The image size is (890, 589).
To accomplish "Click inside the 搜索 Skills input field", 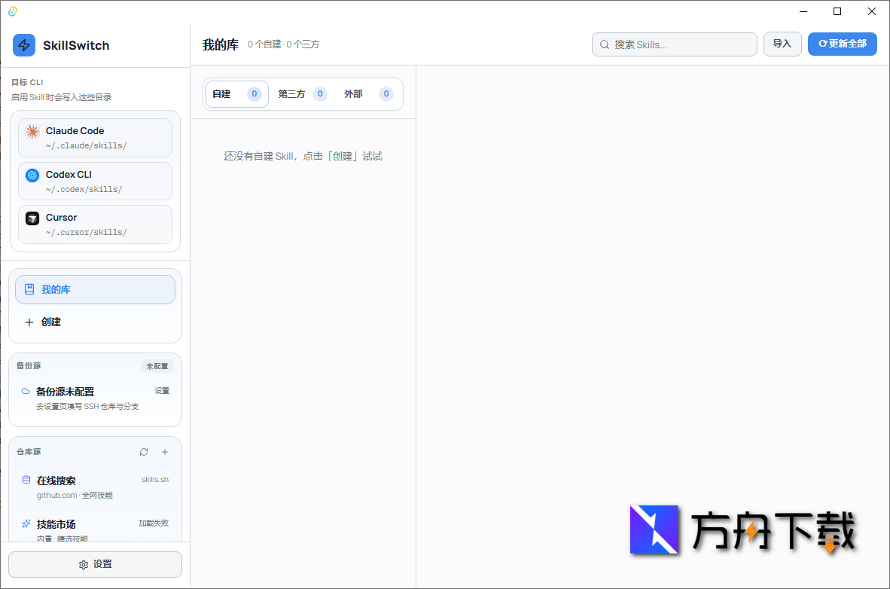I will (x=670, y=44).
